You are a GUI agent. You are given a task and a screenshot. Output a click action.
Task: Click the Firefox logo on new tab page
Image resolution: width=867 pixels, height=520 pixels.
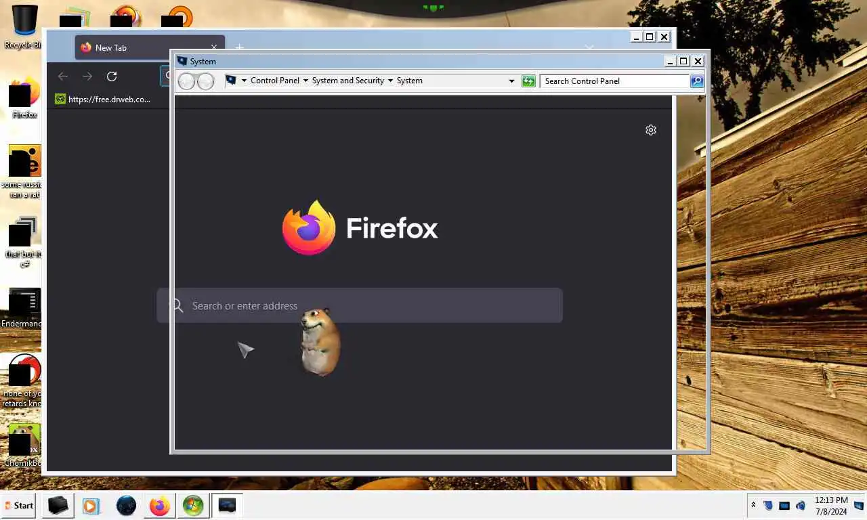pyautogui.click(x=308, y=227)
